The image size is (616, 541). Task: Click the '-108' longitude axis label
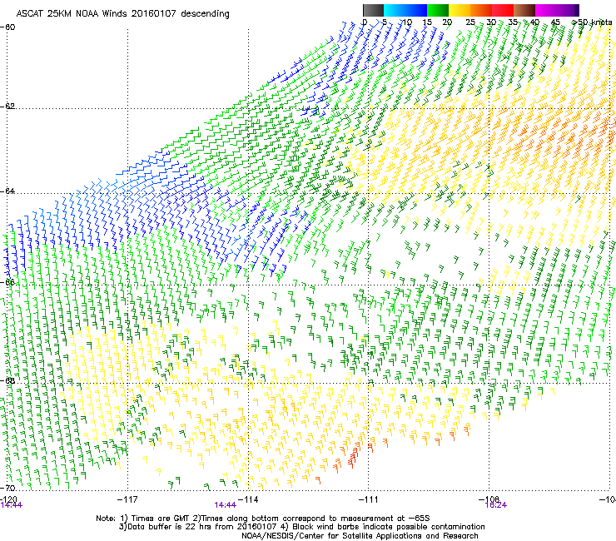489,499
